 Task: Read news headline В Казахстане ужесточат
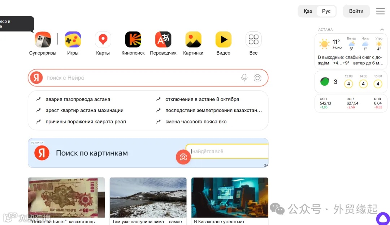tap(219, 221)
